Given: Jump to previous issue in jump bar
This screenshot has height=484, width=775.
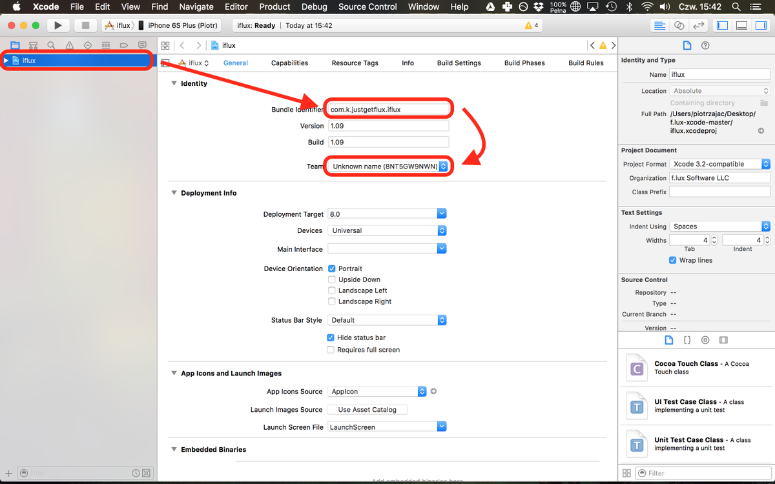Looking at the screenshot, I should (x=592, y=46).
